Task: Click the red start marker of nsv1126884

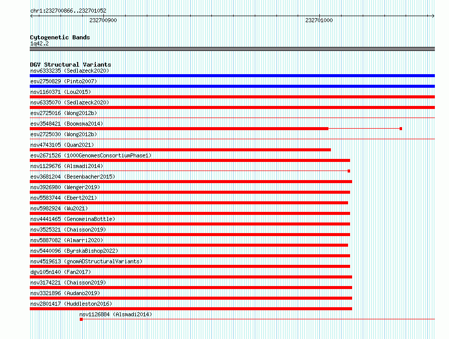Action: pos(81,319)
